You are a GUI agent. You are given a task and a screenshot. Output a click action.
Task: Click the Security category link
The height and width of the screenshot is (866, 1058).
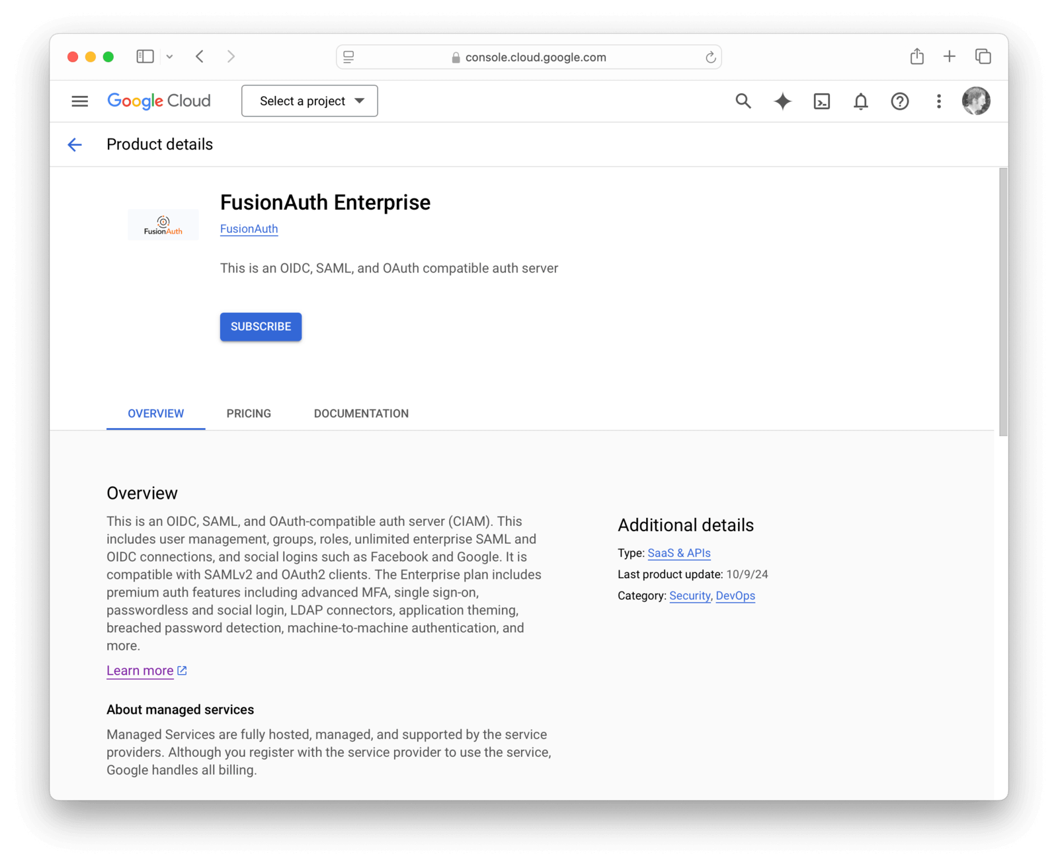(690, 595)
